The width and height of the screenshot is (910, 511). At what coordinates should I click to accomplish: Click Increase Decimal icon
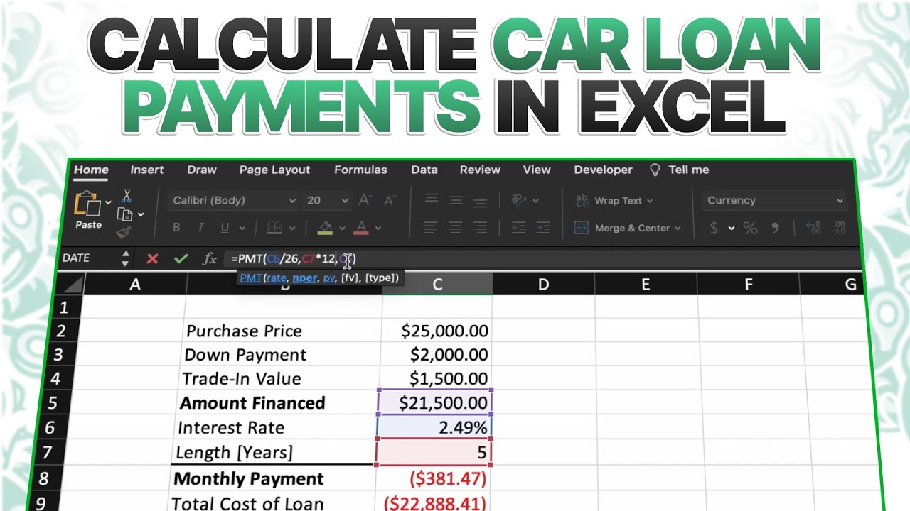tap(813, 229)
